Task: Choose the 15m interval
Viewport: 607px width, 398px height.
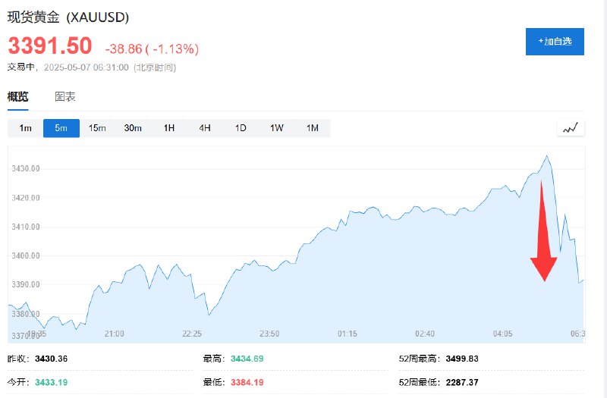Action: tap(97, 128)
